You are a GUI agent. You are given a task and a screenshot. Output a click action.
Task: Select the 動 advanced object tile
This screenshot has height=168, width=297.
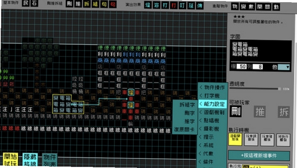coord(276,7)
